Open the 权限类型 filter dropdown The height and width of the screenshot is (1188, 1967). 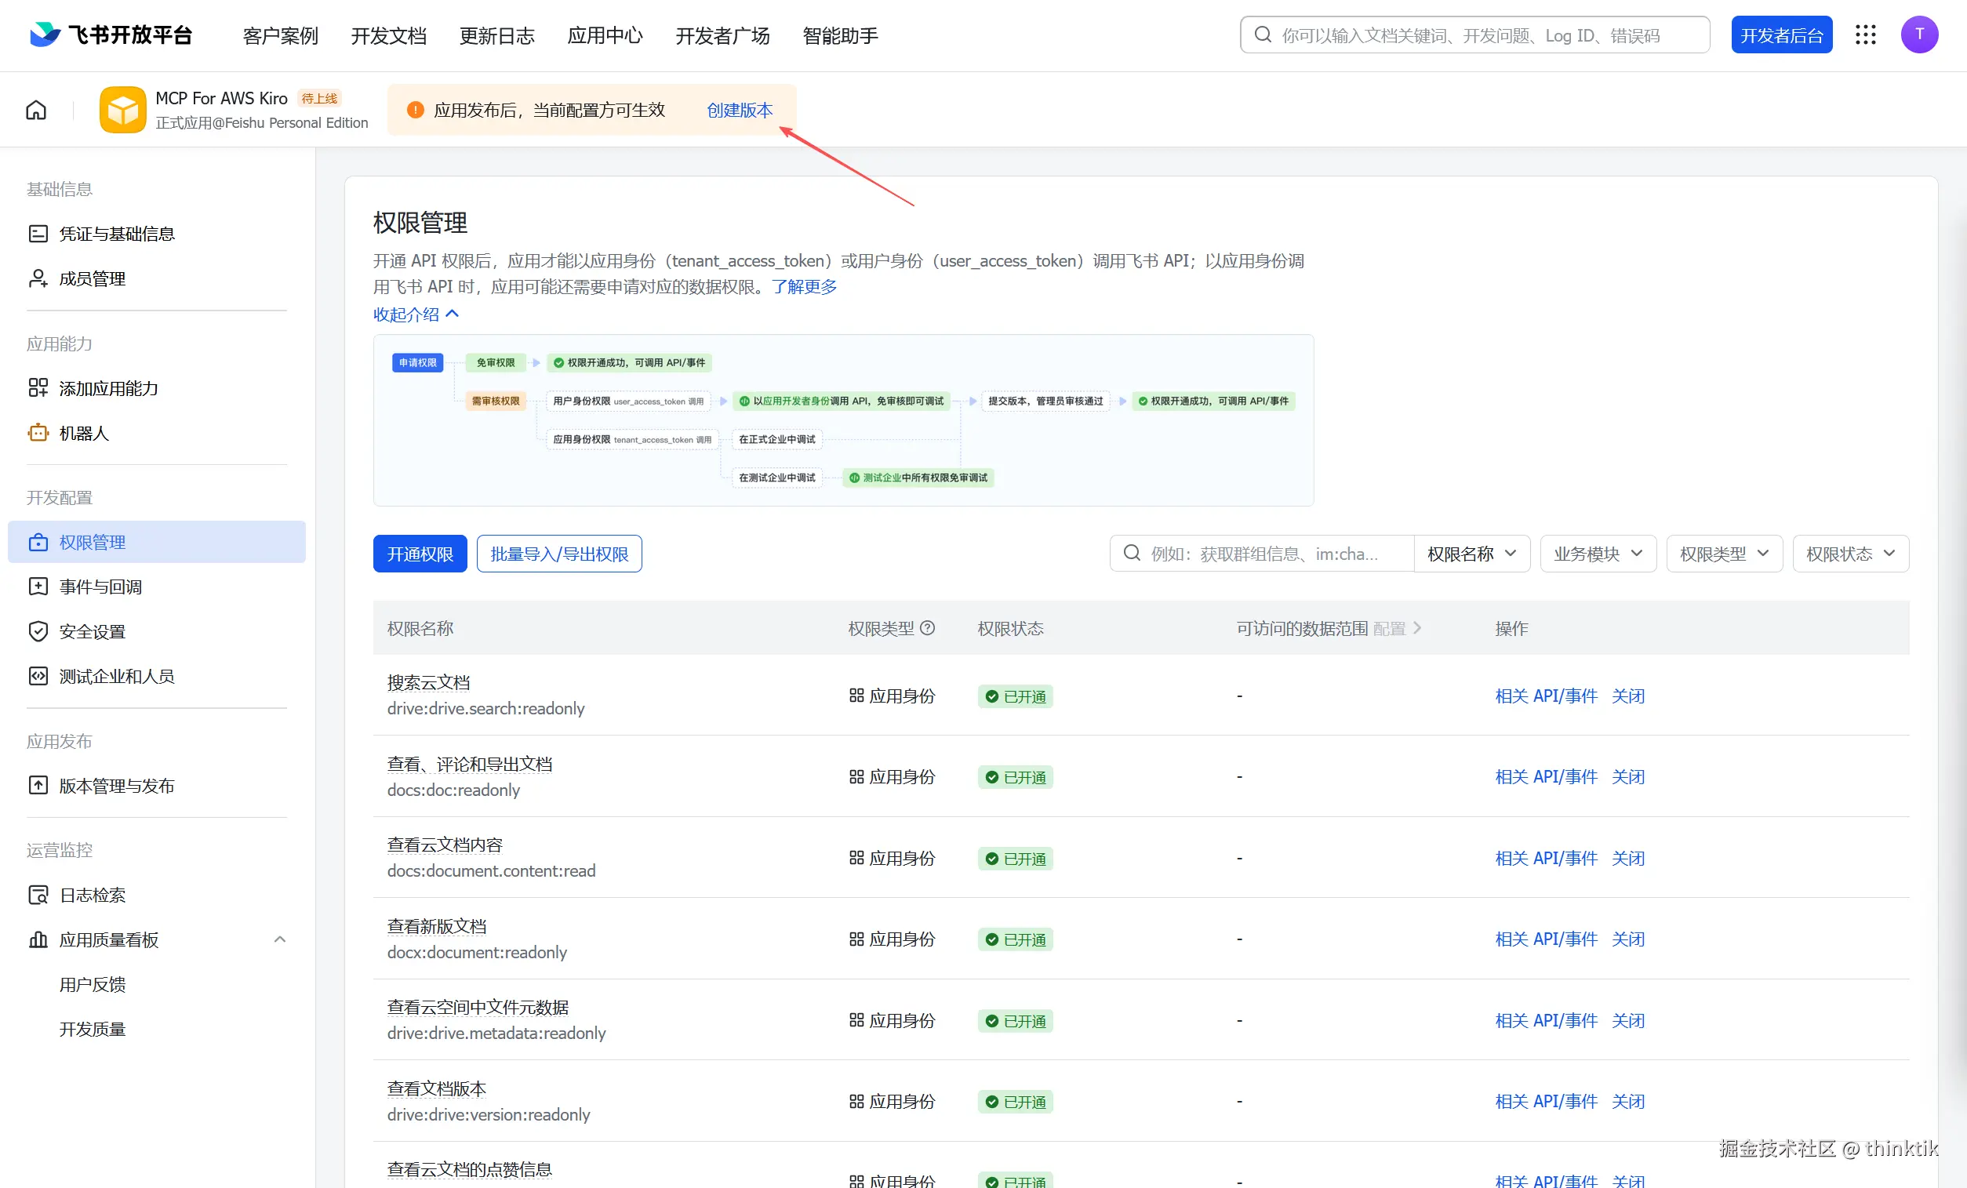coord(1724,554)
